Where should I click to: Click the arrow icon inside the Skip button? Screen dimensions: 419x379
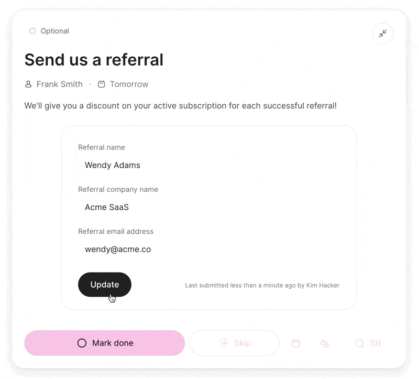(x=224, y=343)
